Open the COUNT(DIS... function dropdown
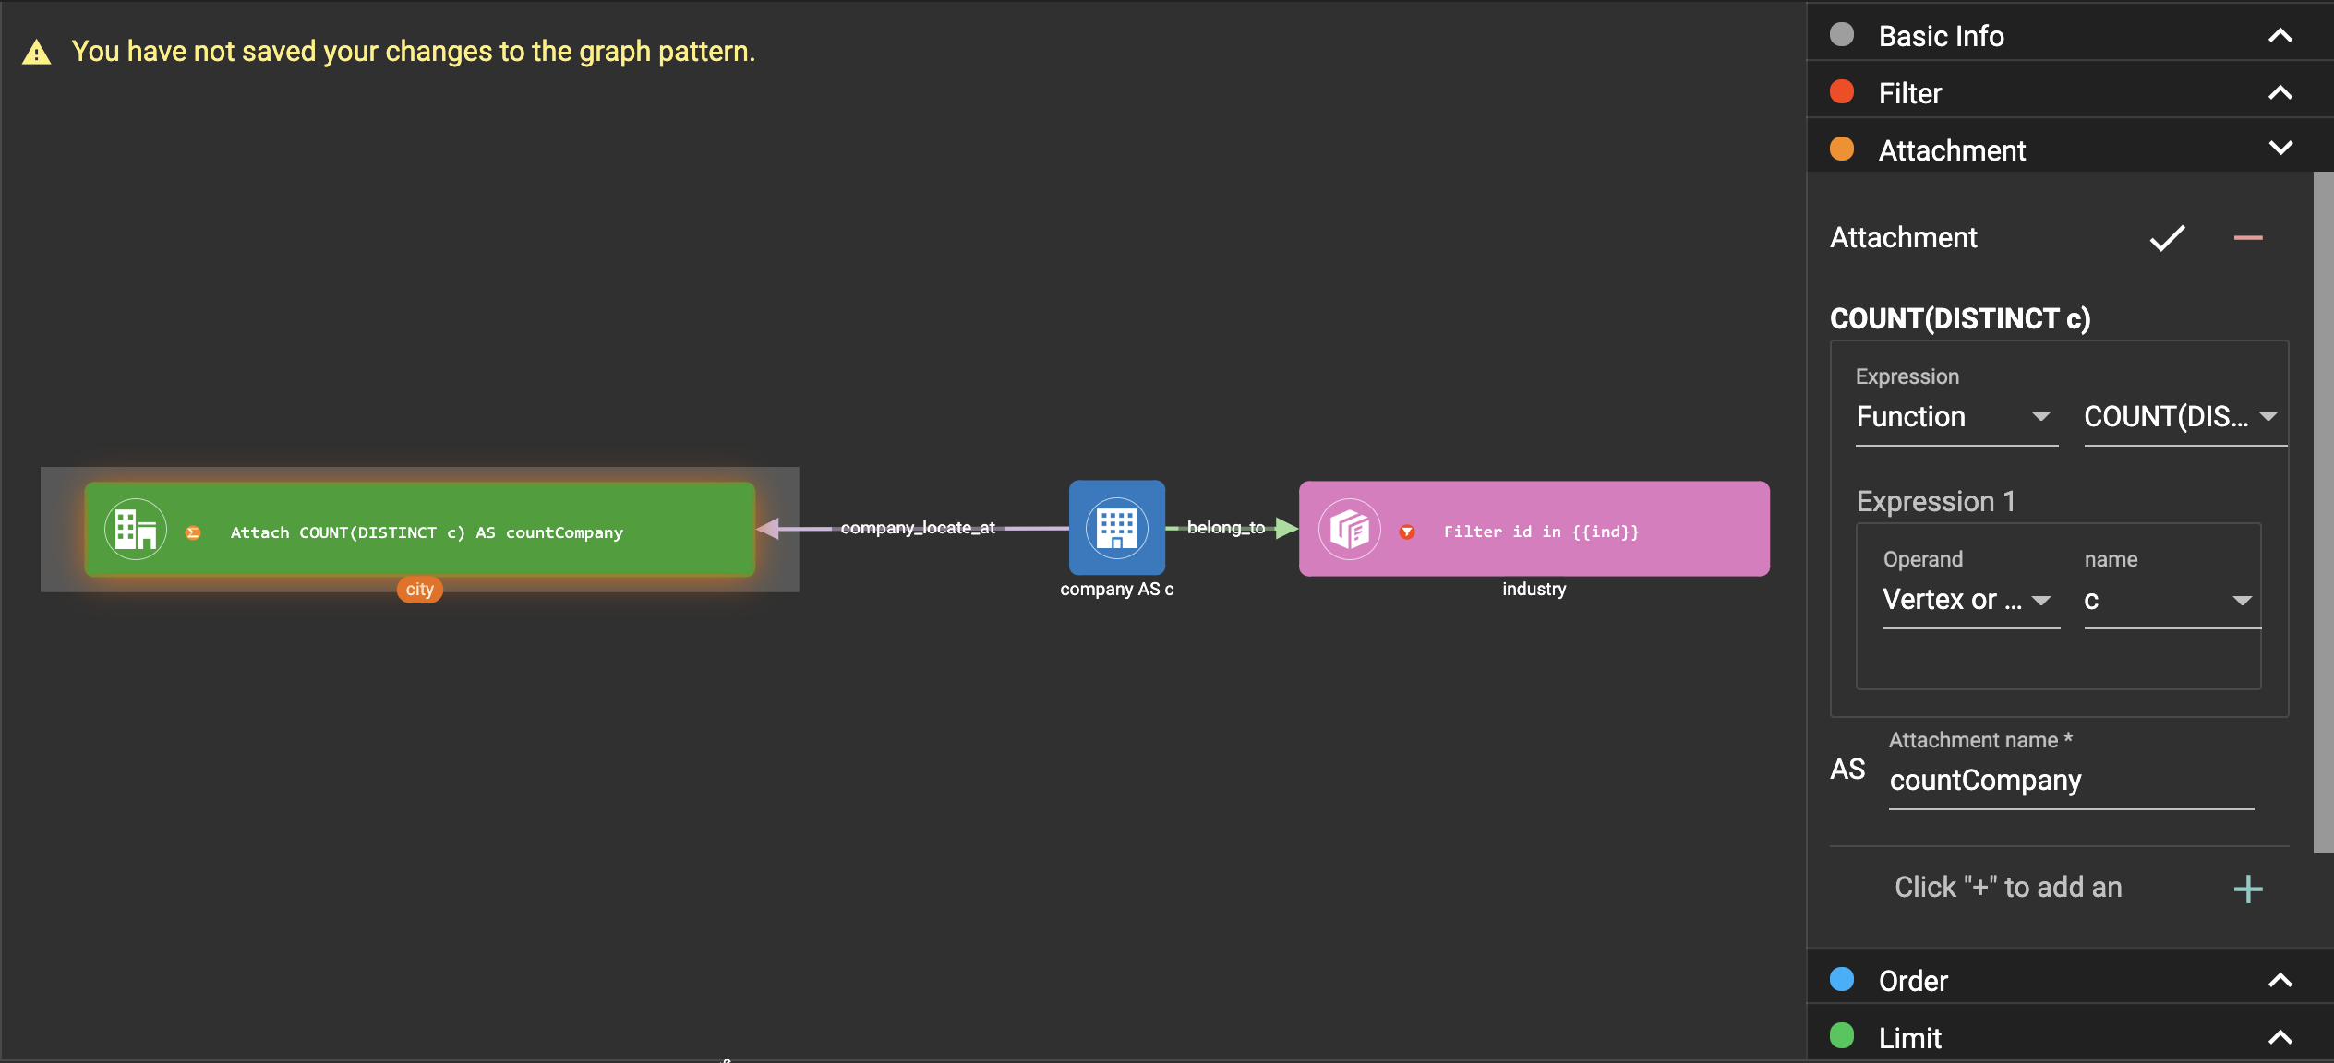Screen dimensions: 2334x1063 pos(2183,417)
